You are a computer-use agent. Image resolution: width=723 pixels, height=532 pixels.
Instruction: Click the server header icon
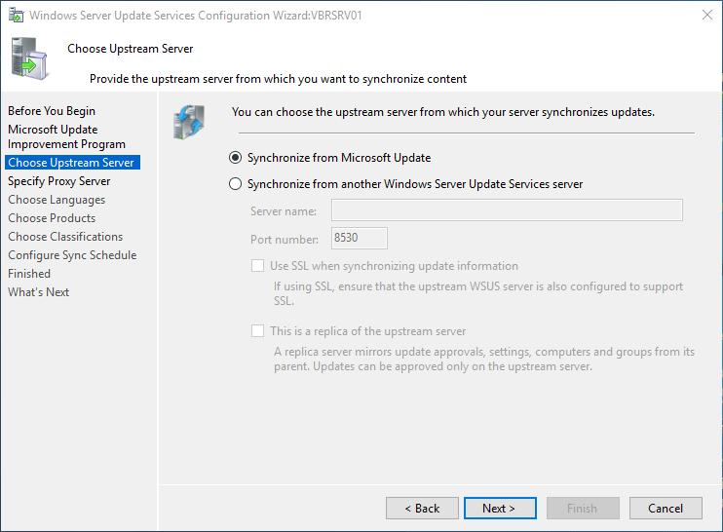[29, 57]
